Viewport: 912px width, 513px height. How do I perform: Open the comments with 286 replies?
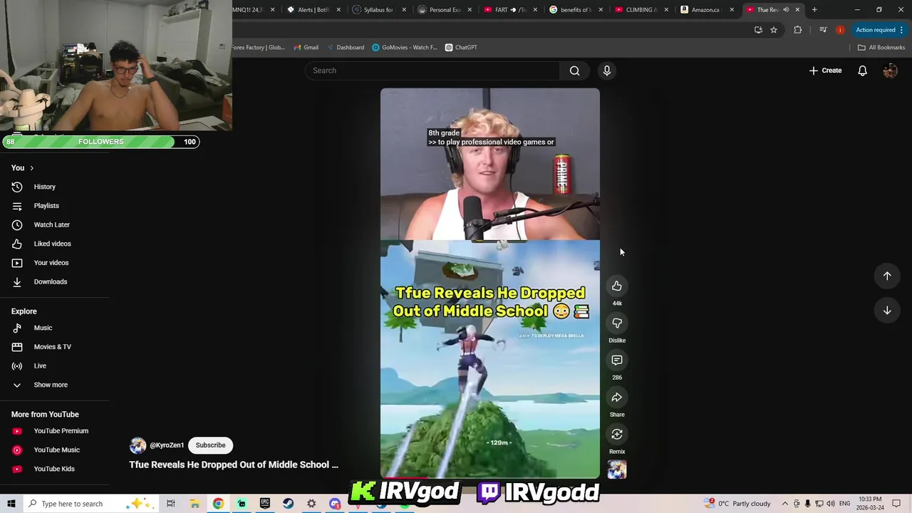[617, 360]
